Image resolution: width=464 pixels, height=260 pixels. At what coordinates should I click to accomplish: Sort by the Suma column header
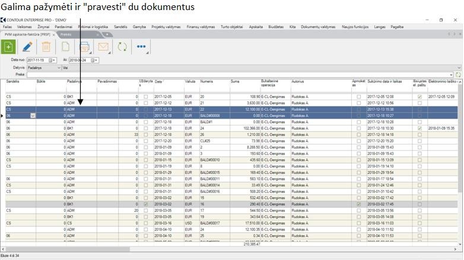(x=235, y=81)
